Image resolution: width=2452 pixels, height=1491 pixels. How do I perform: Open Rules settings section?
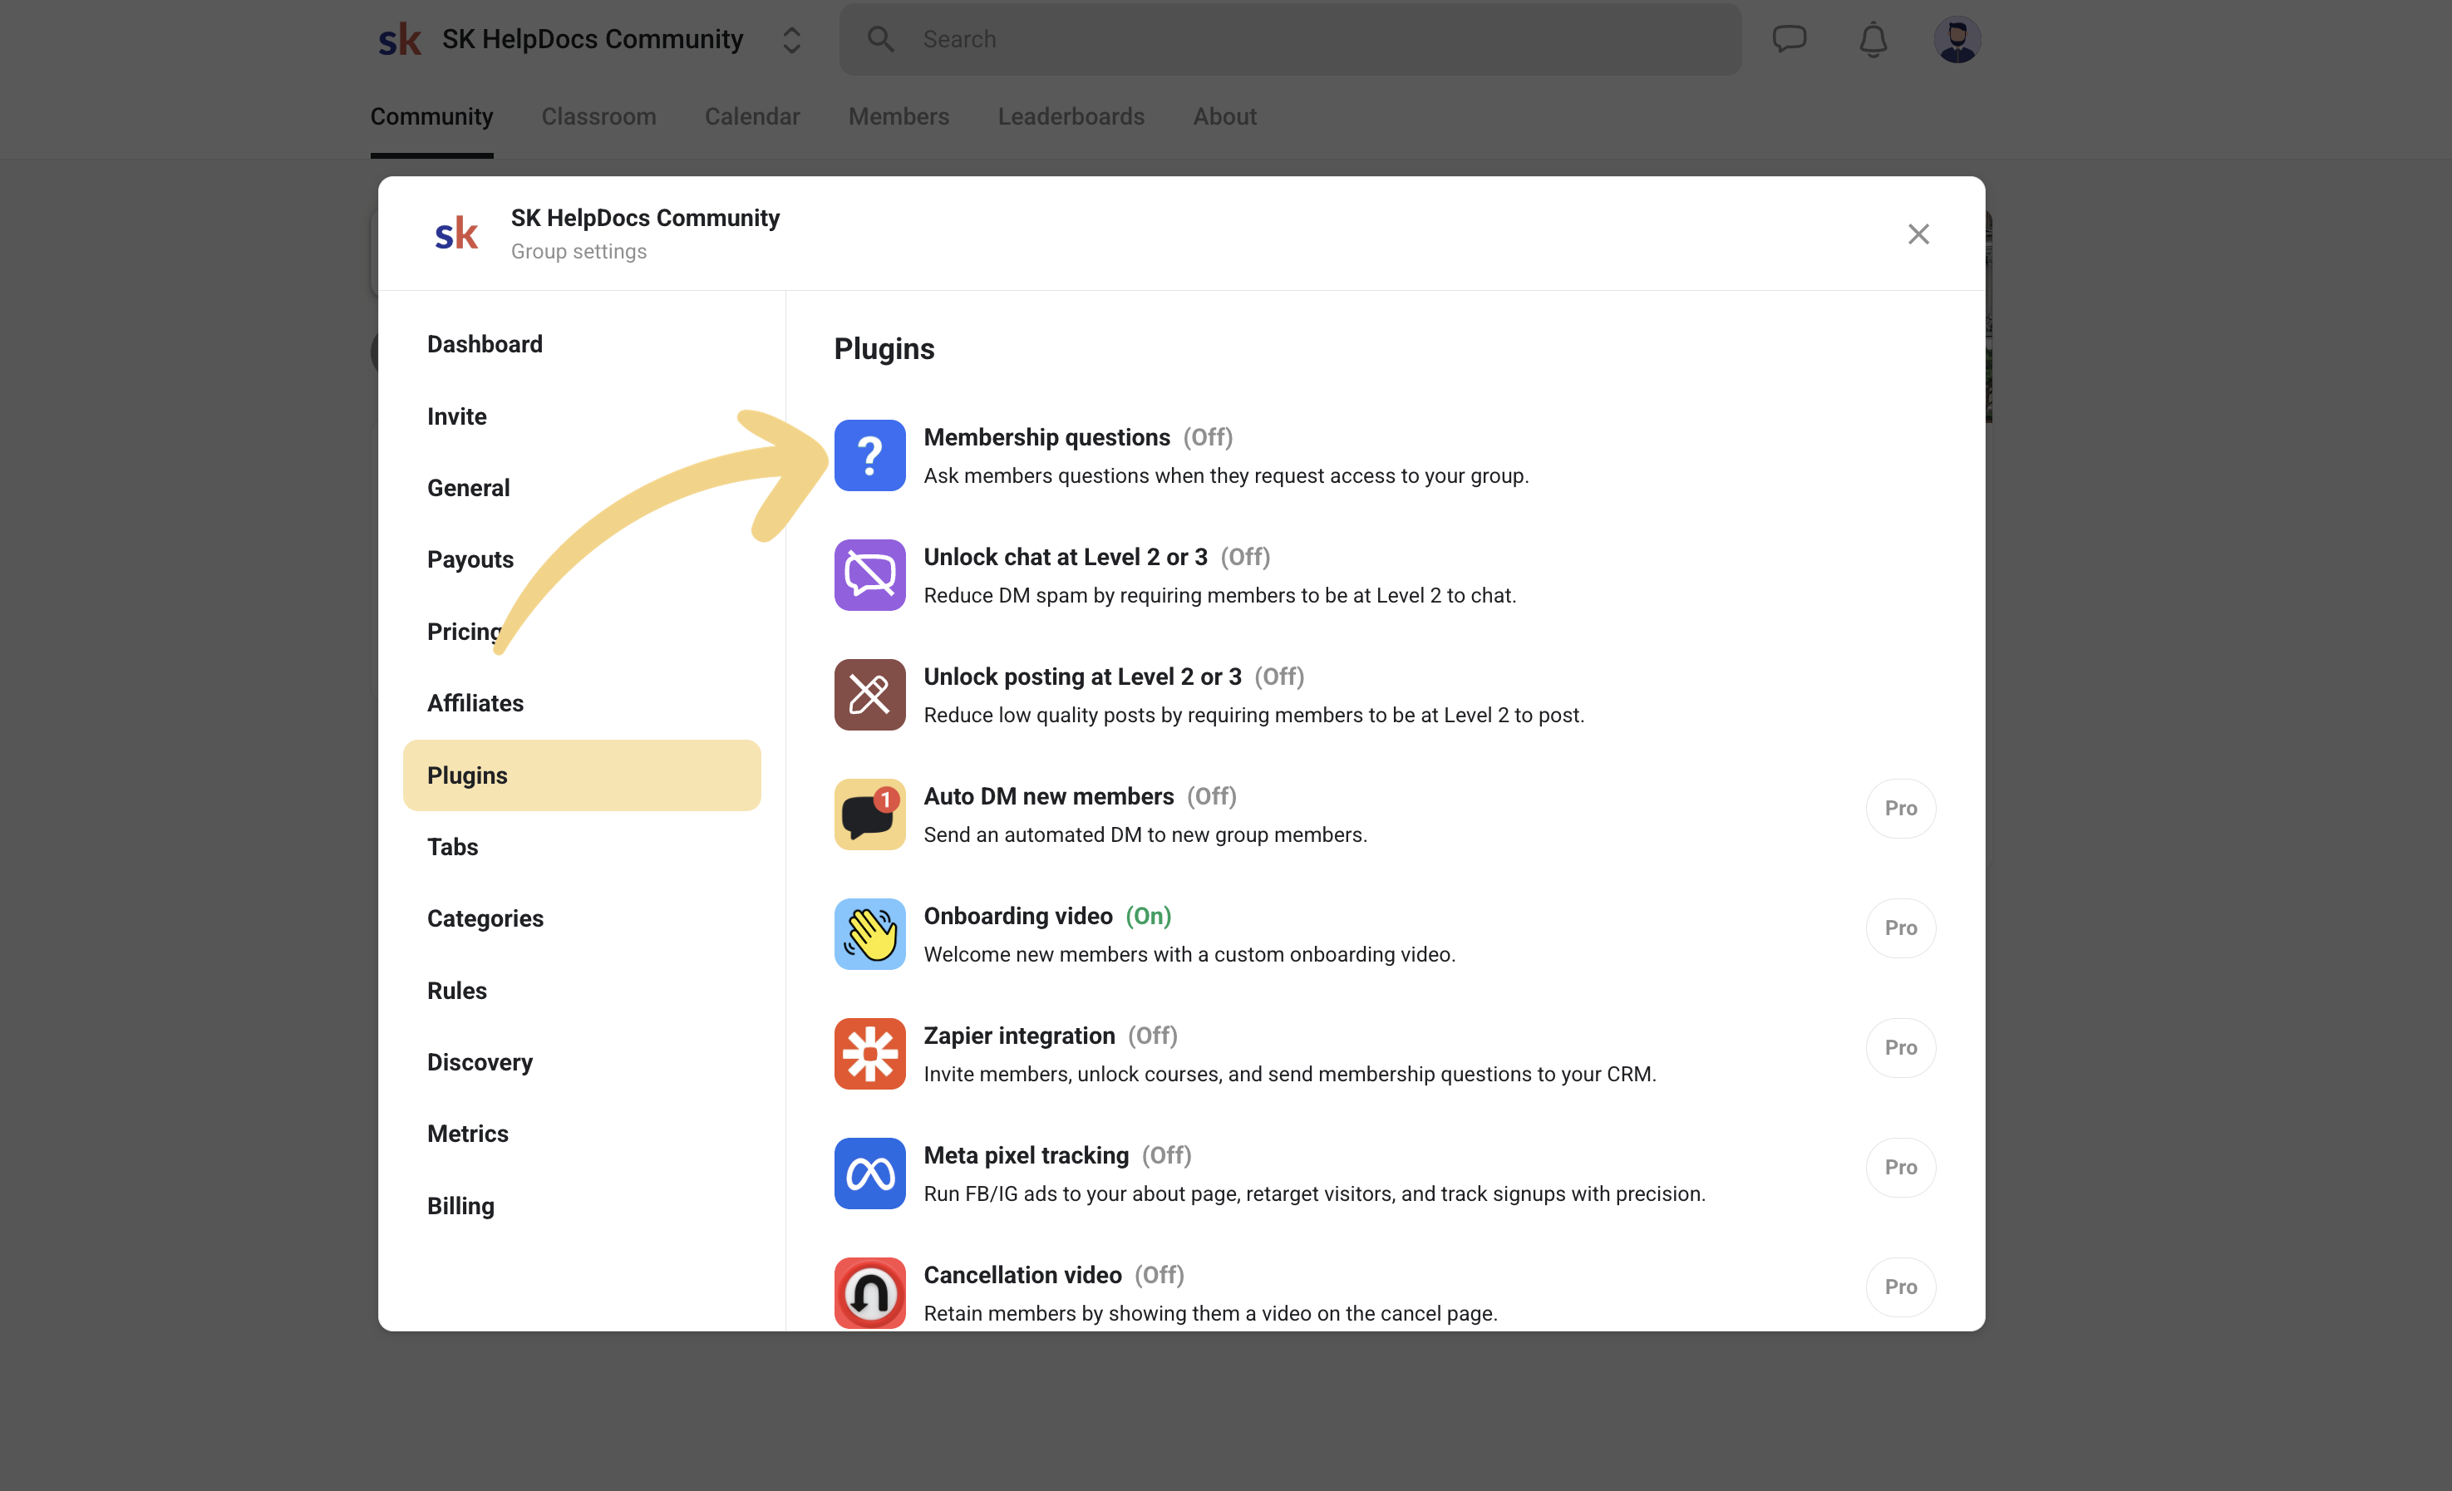pos(582,991)
